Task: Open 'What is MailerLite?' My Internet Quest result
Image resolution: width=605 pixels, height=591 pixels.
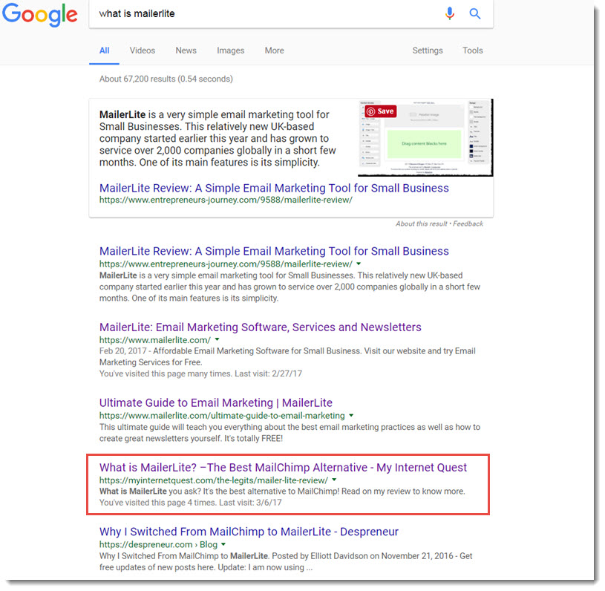Action: click(x=283, y=468)
